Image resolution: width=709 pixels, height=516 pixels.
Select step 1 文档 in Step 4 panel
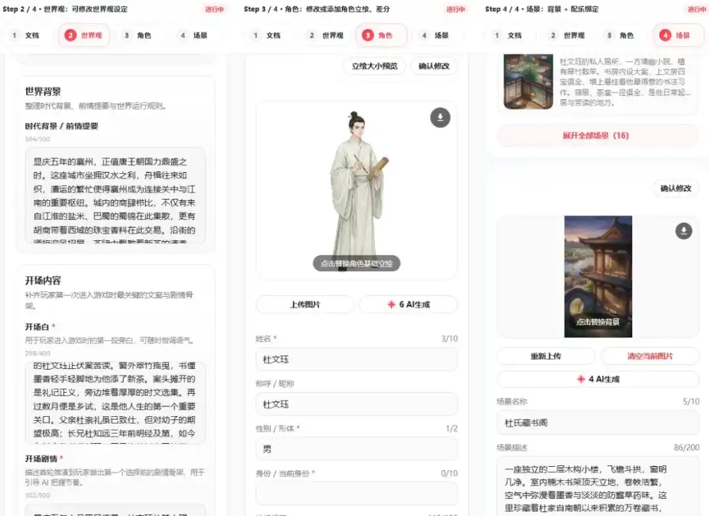tap(509, 35)
